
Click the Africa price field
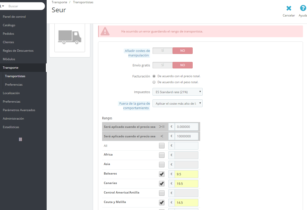(187, 155)
